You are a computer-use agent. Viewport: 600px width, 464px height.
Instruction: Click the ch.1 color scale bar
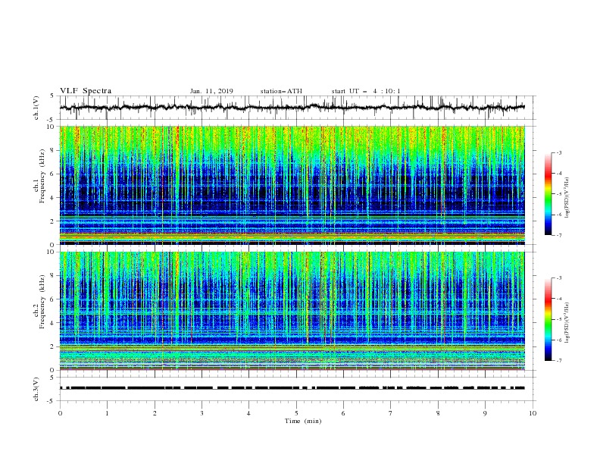click(548, 194)
